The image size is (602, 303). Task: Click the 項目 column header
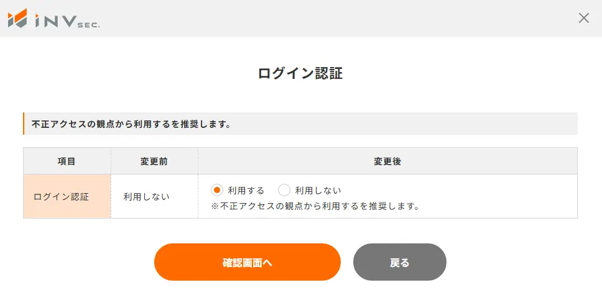[x=67, y=161]
